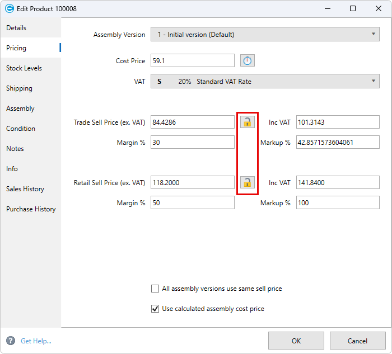Click the Cost Price input field
Screen dimensions: 392x354
tap(192, 61)
